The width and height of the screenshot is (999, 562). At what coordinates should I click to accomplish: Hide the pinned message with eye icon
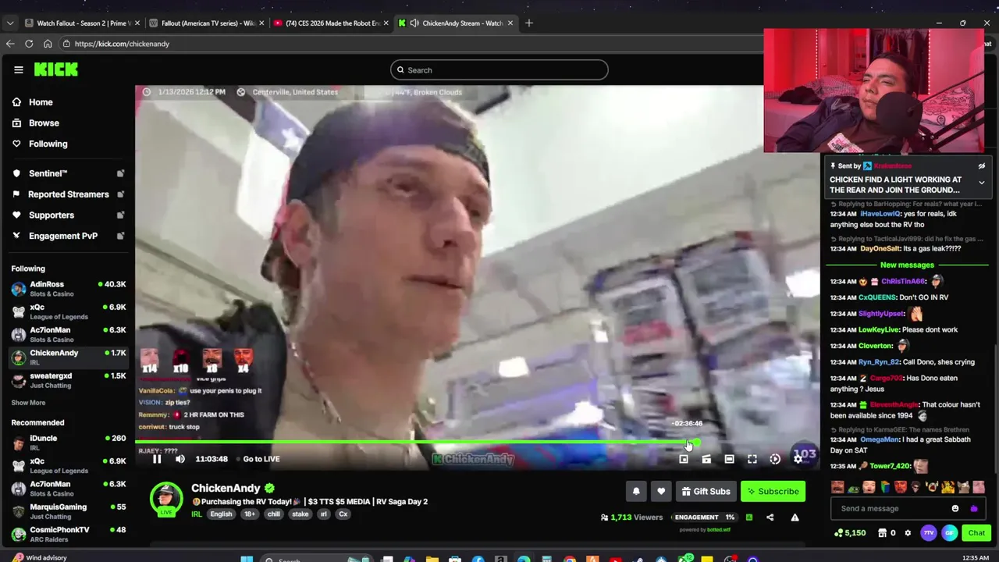[982, 166]
